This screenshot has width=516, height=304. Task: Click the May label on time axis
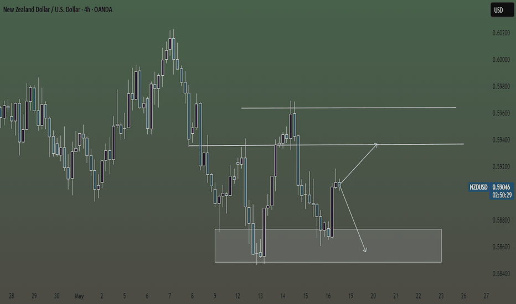pos(79,296)
